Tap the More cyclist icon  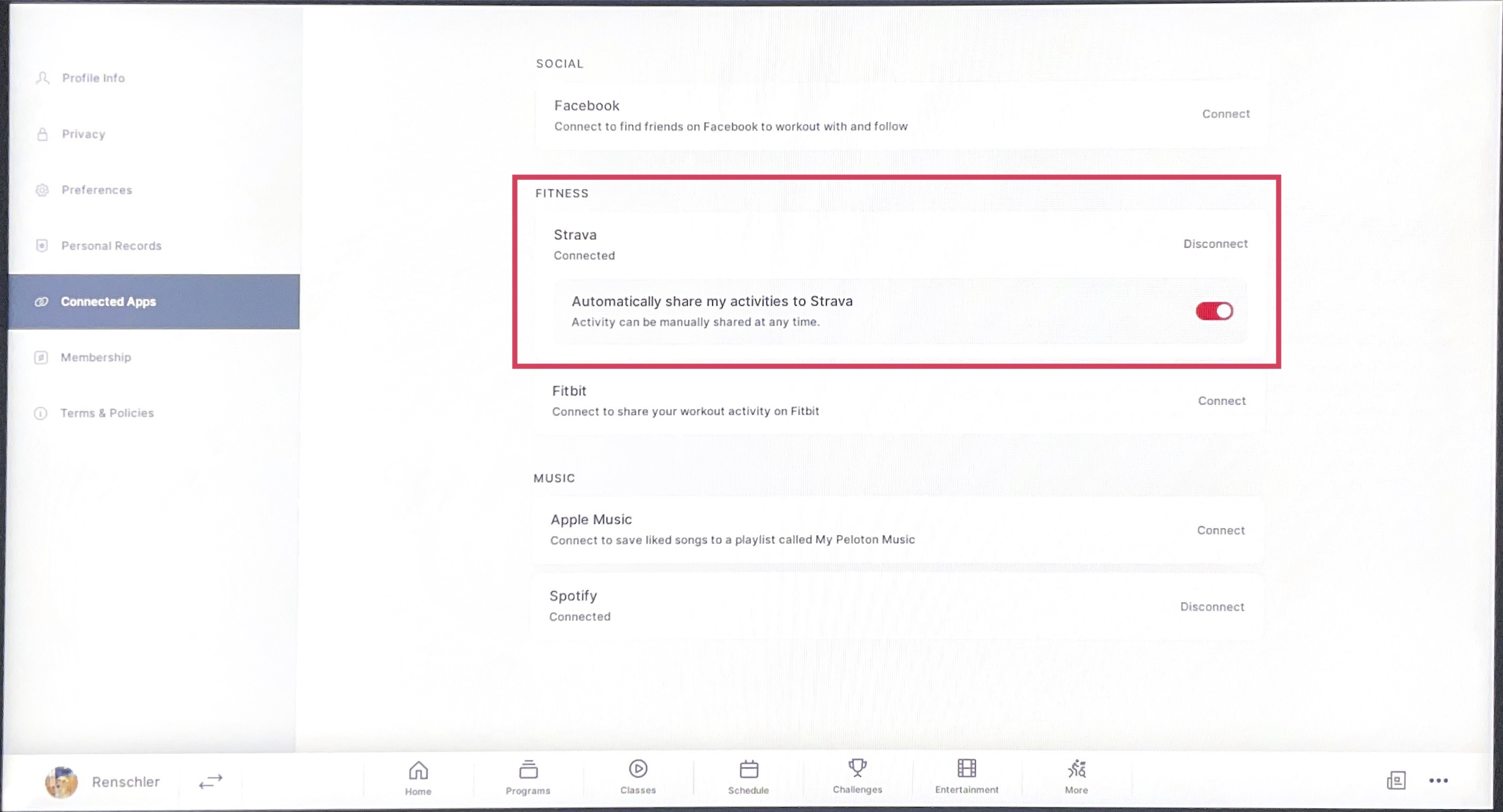pyautogui.click(x=1077, y=769)
